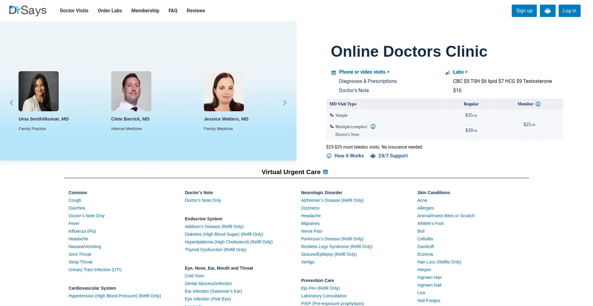Screen dimensions: 593x306
Task: Click the DrSays logo
Action: point(27,10)
